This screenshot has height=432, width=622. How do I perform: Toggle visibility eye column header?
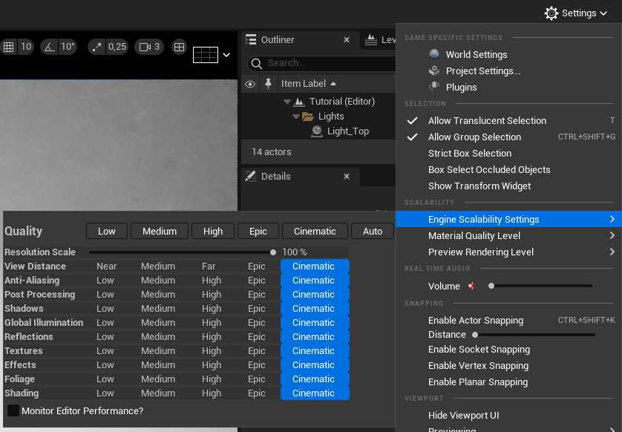pyautogui.click(x=250, y=84)
